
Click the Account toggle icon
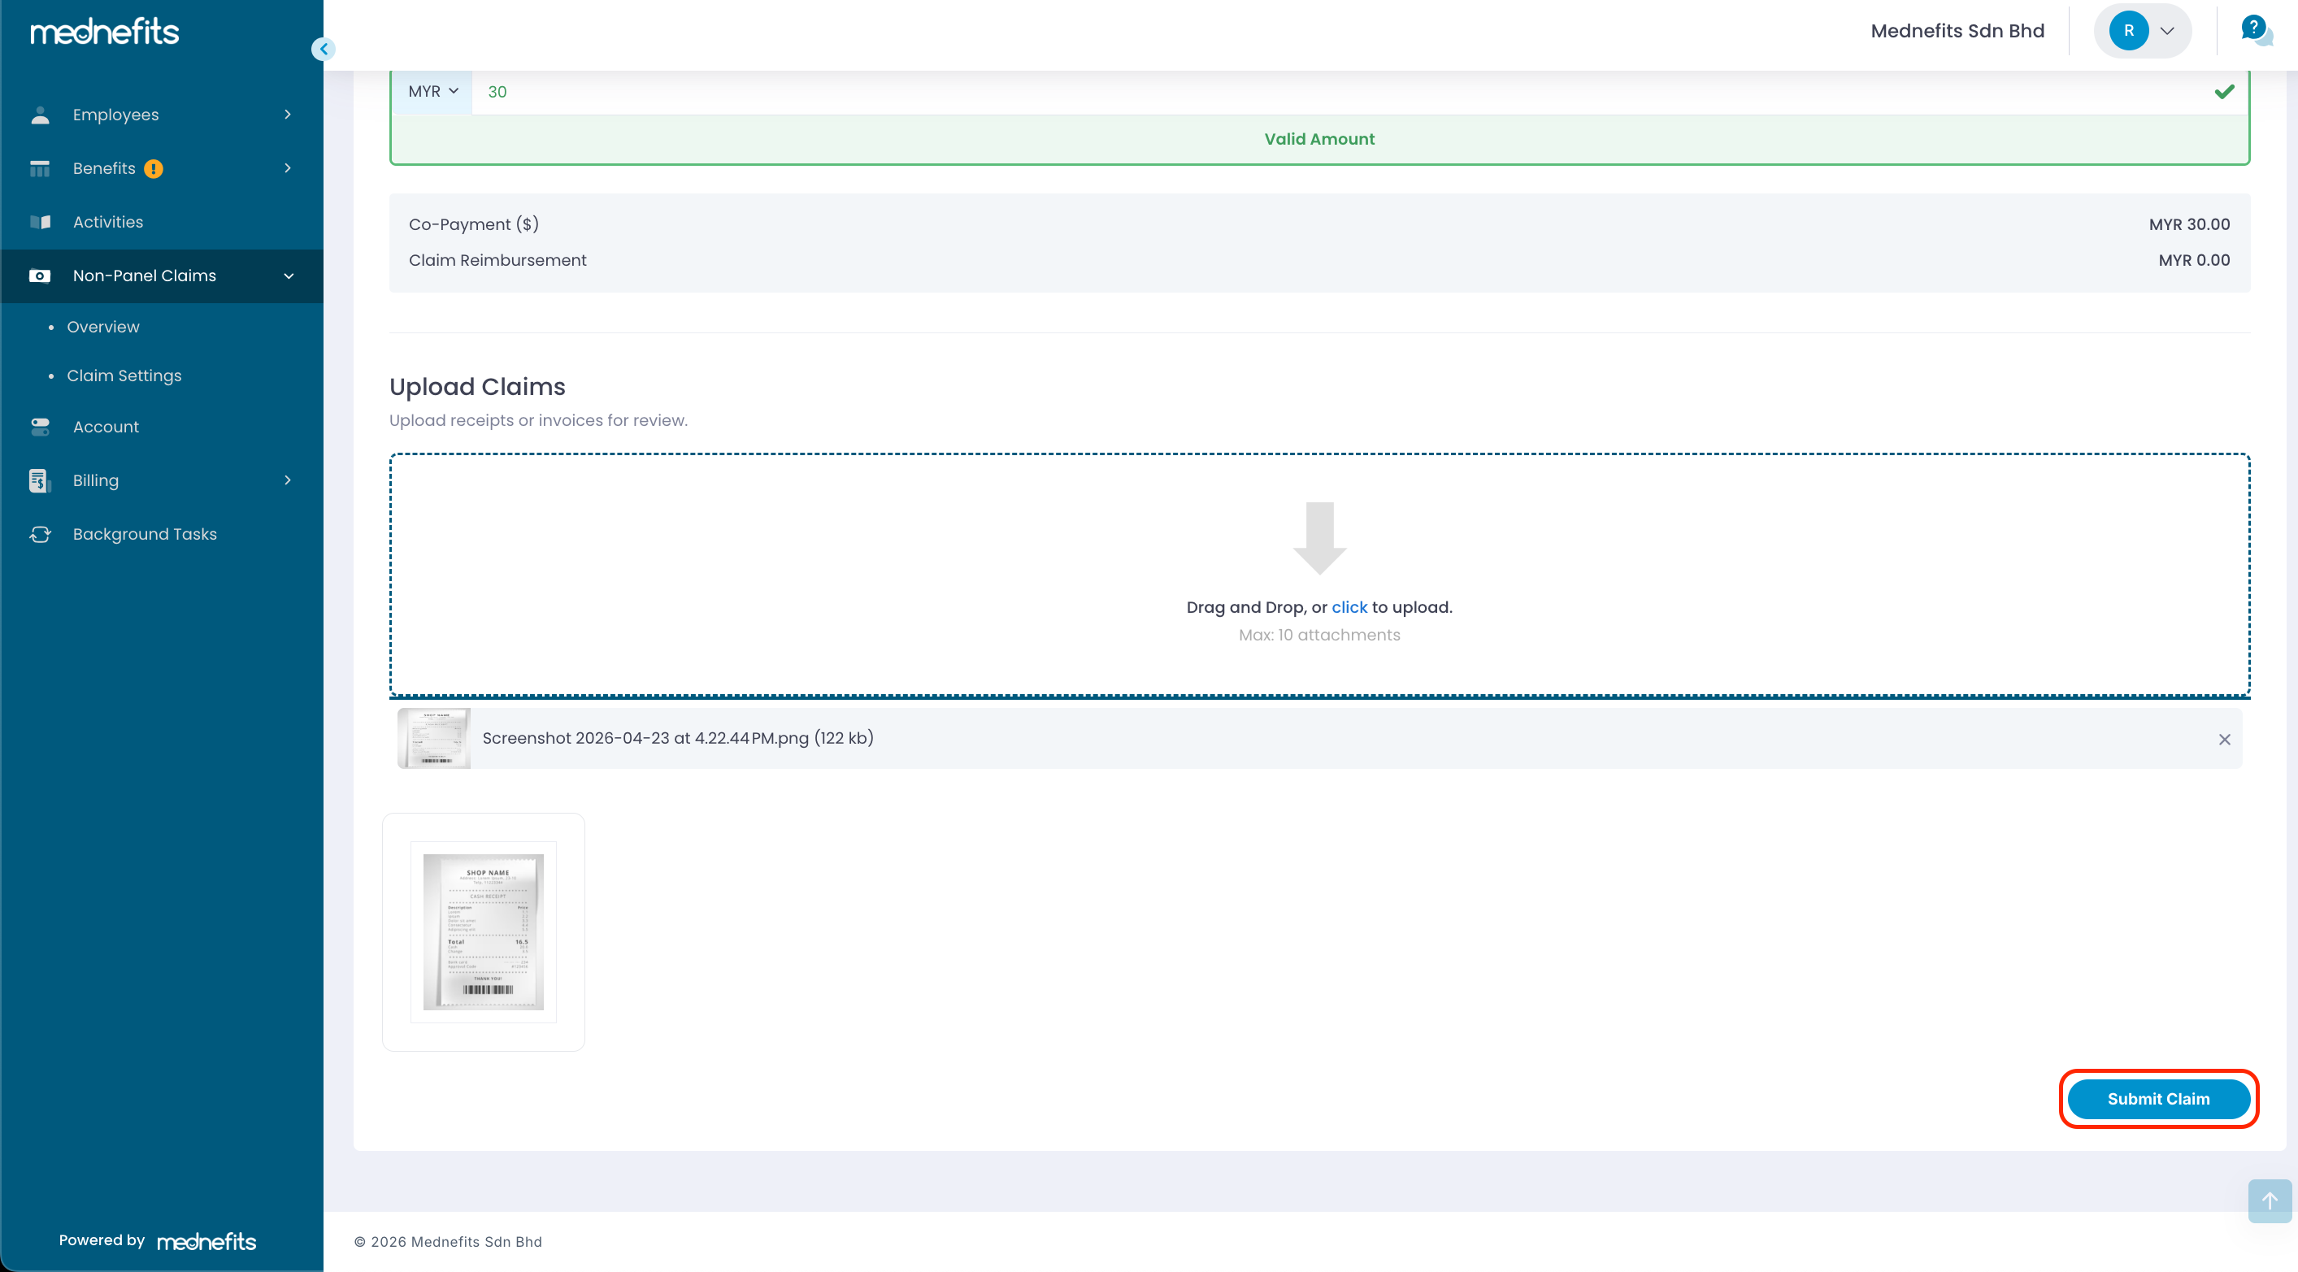coord(40,428)
